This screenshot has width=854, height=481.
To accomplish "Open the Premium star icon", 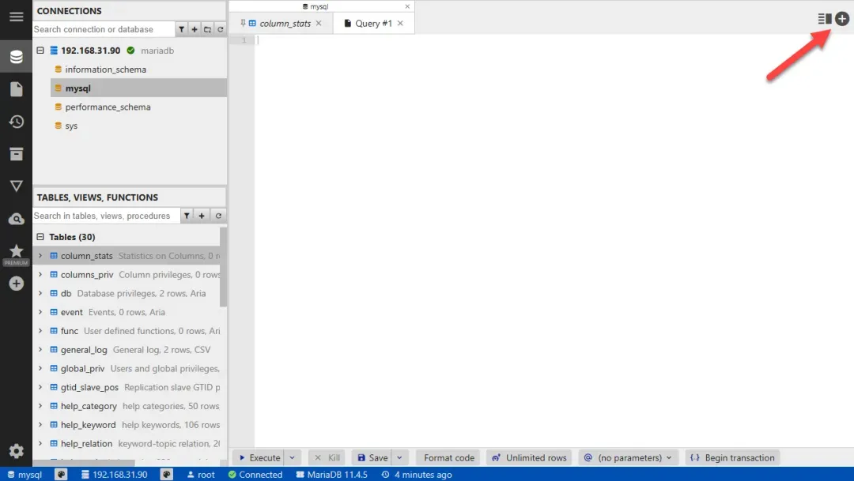I will point(17,254).
